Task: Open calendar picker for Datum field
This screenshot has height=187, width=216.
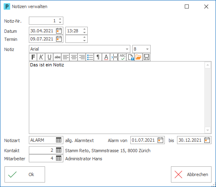Action: click(59, 31)
